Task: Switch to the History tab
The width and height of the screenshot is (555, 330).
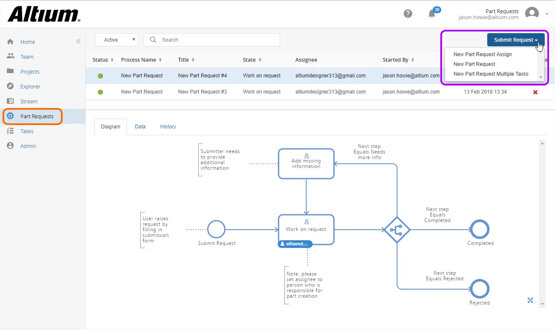Action: [168, 127]
